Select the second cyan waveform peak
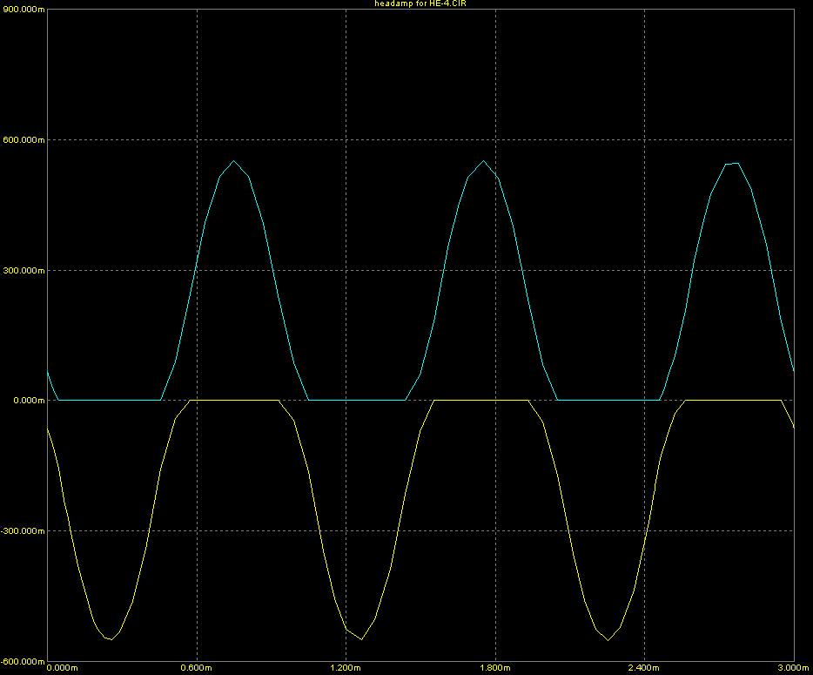Viewport: 813px width, 675px height. (483, 161)
